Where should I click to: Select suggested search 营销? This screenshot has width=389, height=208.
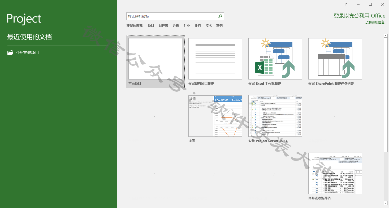coord(219,26)
